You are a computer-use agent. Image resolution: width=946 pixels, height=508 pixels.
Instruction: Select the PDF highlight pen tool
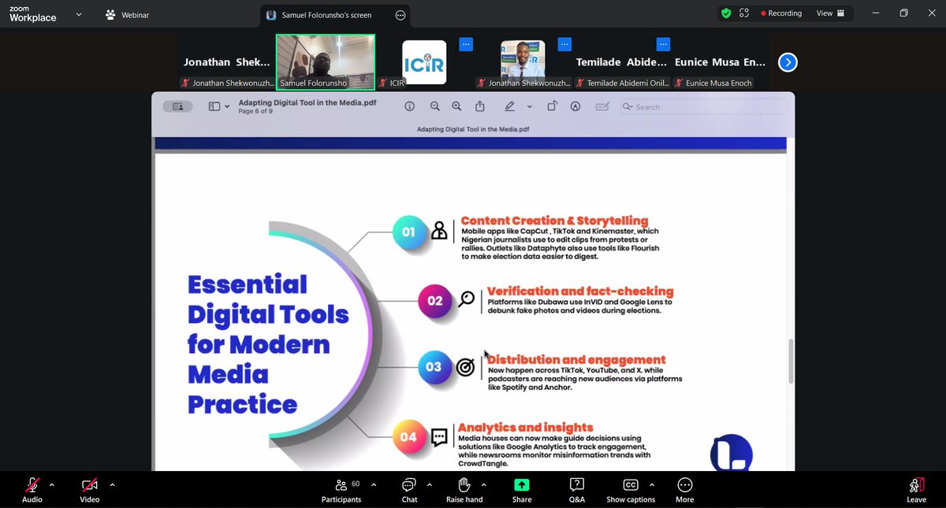coord(510,106)
